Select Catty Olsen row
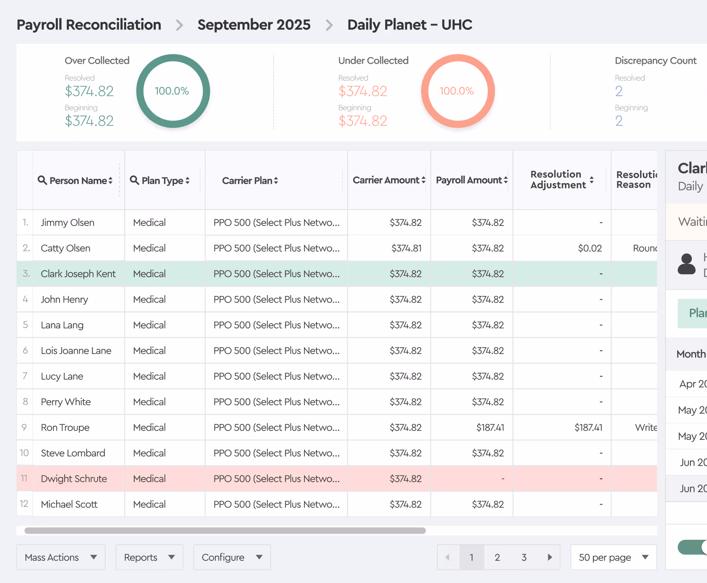 point(337,248)
